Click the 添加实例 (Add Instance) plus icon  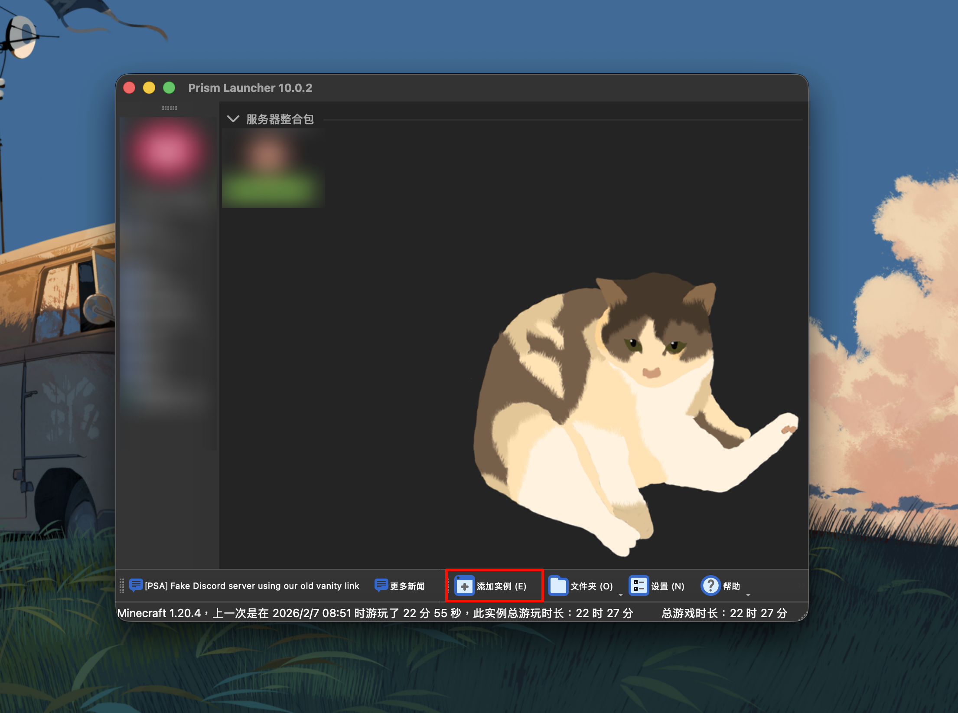pyautogui.click(x=464, y=586)
